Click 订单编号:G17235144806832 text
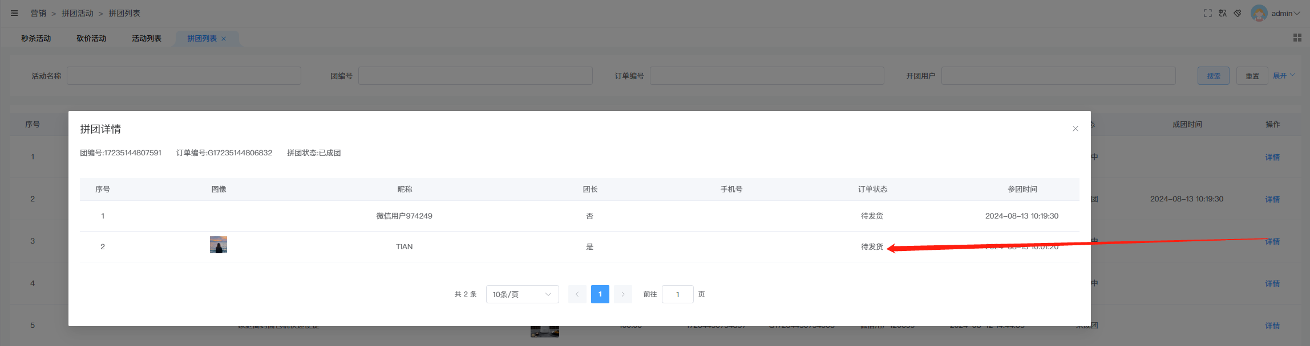 click(x=224, y=153)
